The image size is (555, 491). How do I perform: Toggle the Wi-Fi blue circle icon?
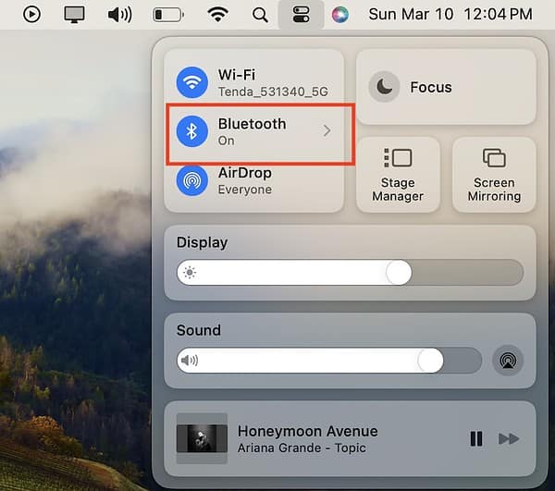pyautogui.click(x=191, y=82)
